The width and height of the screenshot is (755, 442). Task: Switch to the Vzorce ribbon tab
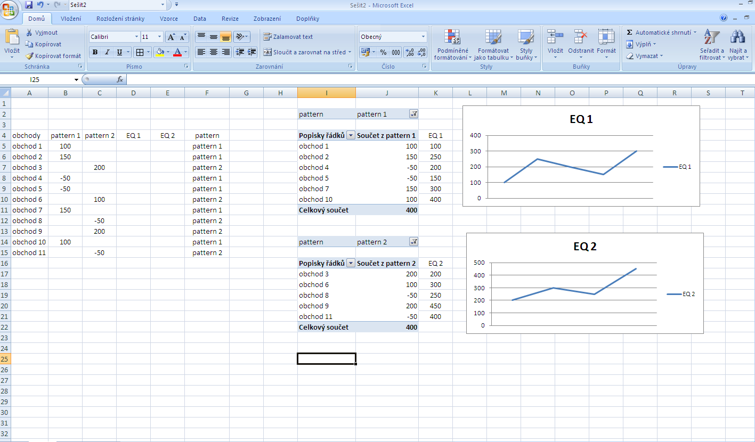pos(169,19)
